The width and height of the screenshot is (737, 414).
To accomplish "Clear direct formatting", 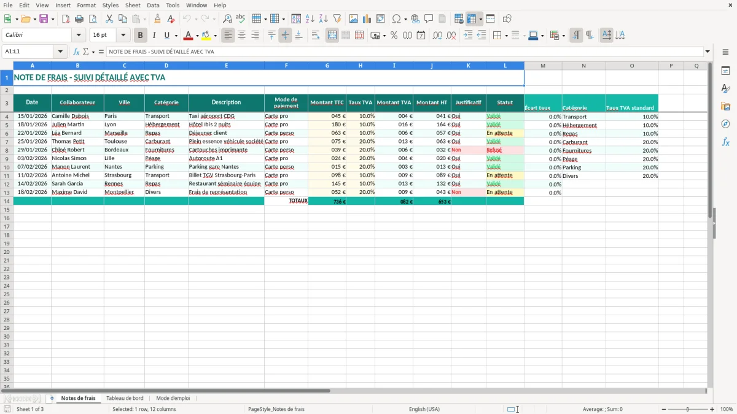I will [x=171, y=19].
